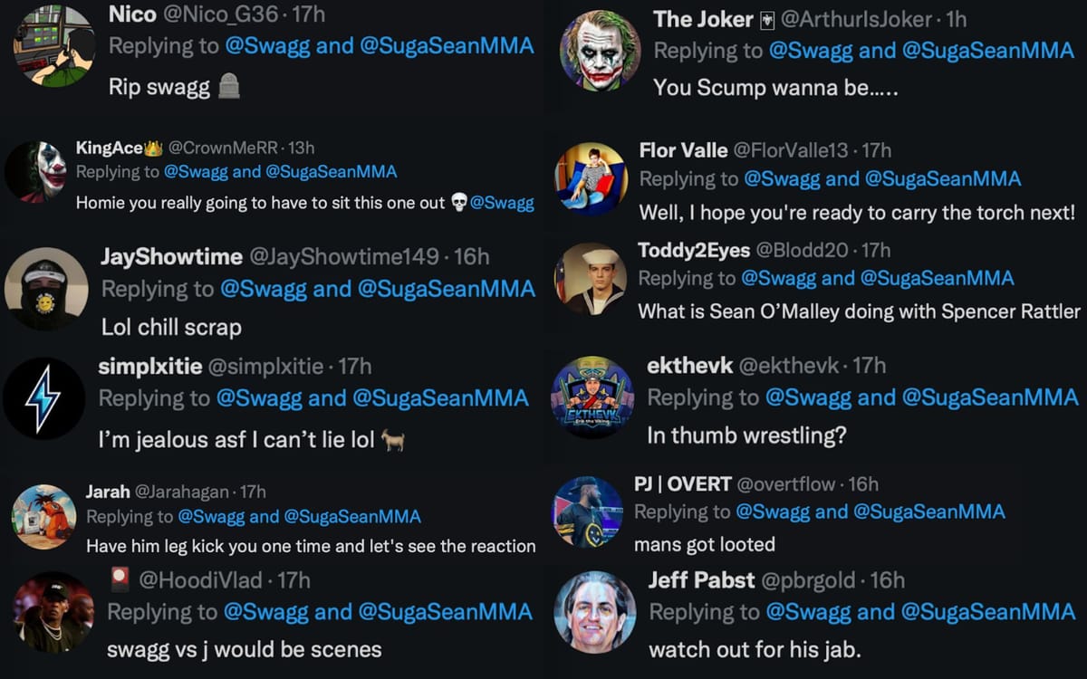The height and width of the screenshot is (679, 1087).
Task: Open Jeff Pabst's profile avatar
Action: [594, 611]
